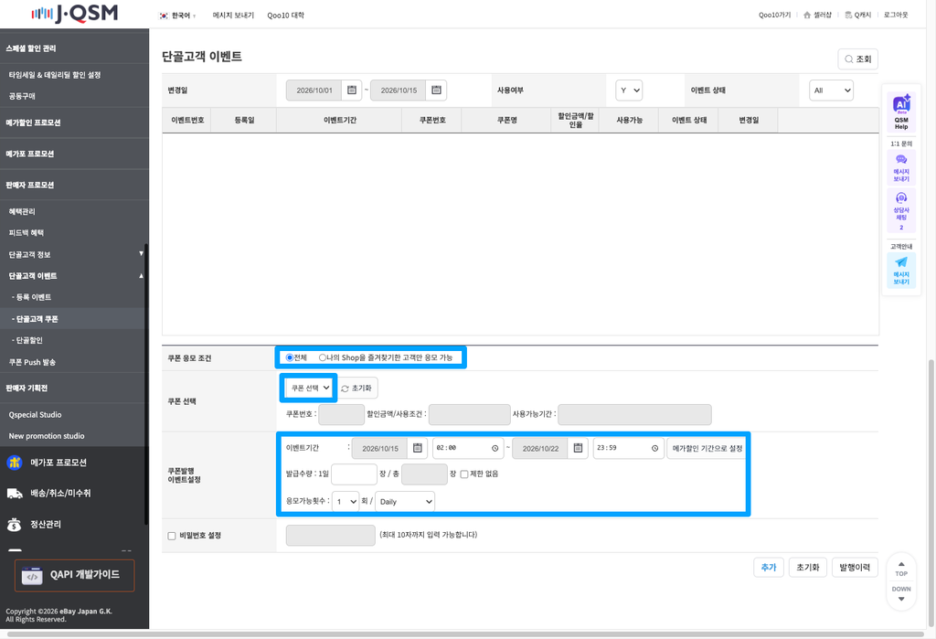Open the 이벤트기간 start date calendar icon
This screenshot has width=936, height=639.
click(x=417, y=448)
